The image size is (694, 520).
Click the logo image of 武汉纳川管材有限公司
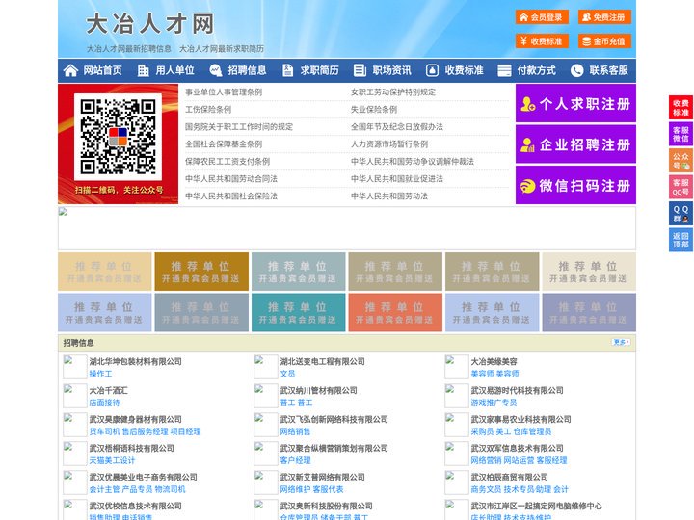(266, 396)
